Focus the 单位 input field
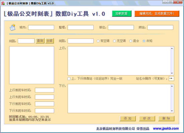 coord(121,27)
